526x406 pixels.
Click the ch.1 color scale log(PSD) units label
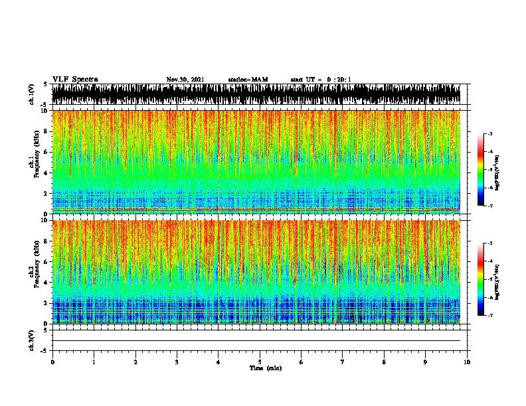(x=497, y=173)
